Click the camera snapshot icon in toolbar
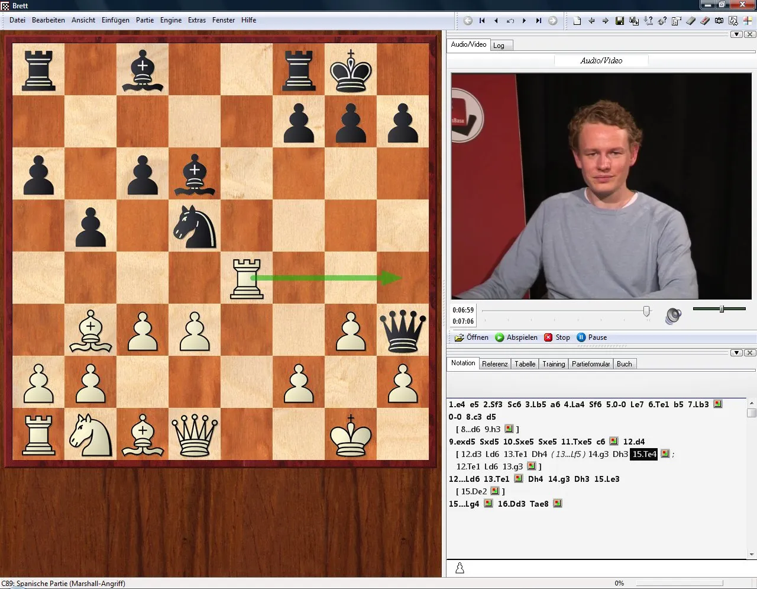Viewport: 757px width, 589px height. coord(719,21)
